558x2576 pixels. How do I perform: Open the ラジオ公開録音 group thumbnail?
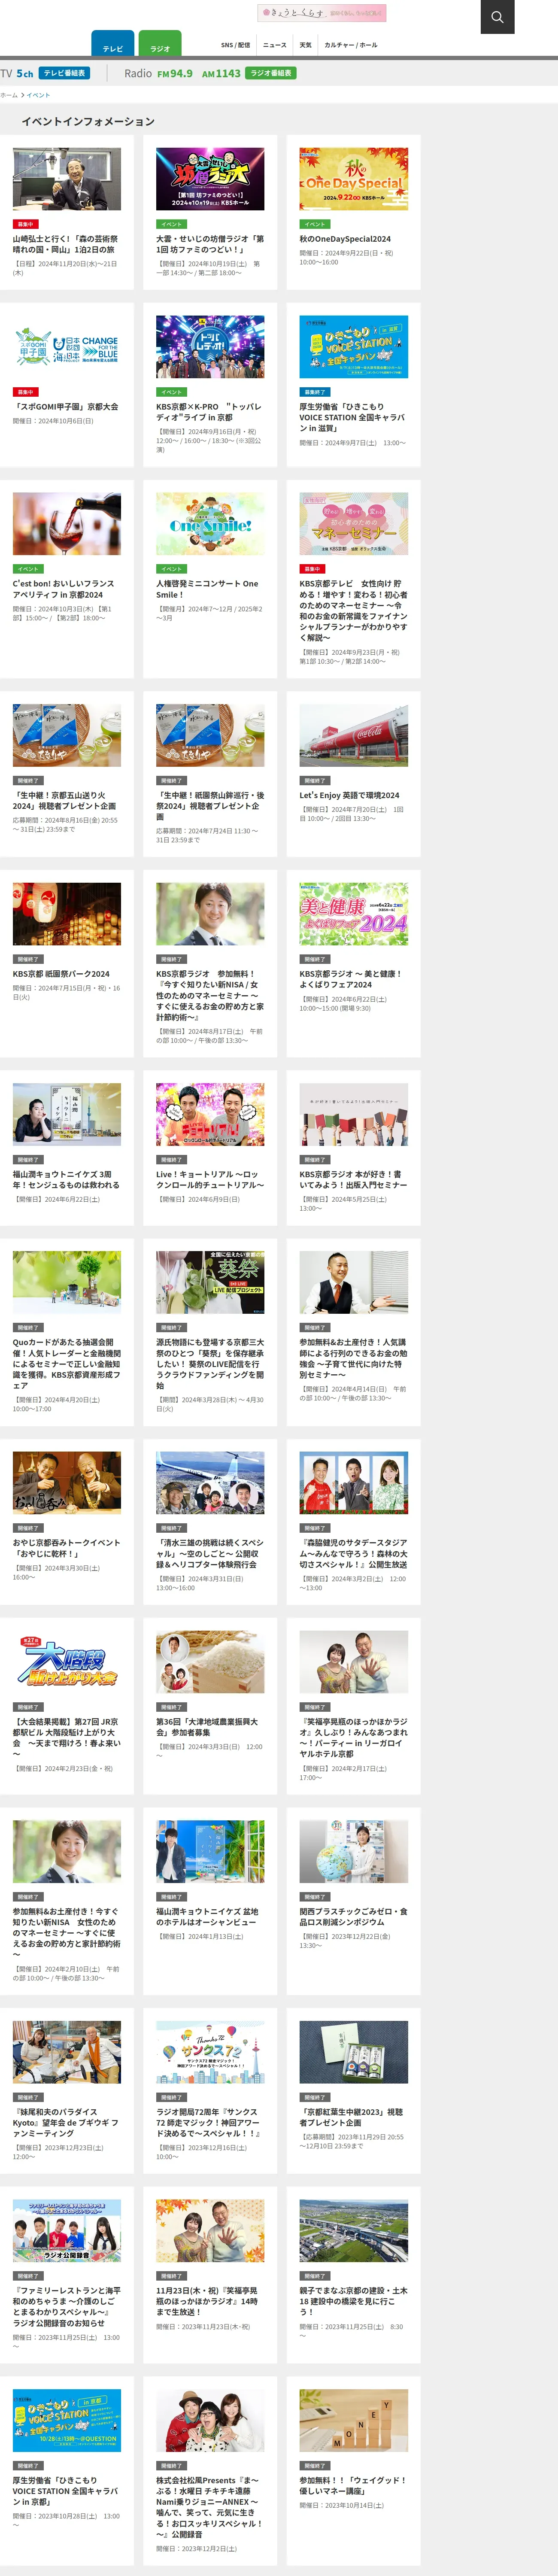(x=67, y=2230)
